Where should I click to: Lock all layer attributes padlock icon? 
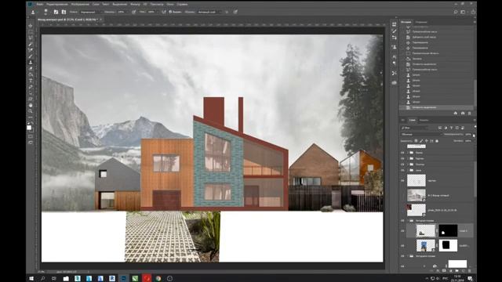[437, 141]
